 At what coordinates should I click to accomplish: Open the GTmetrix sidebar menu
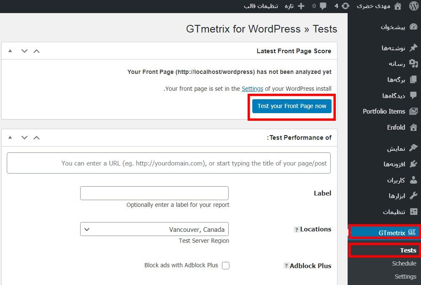(x=384, y=233)
